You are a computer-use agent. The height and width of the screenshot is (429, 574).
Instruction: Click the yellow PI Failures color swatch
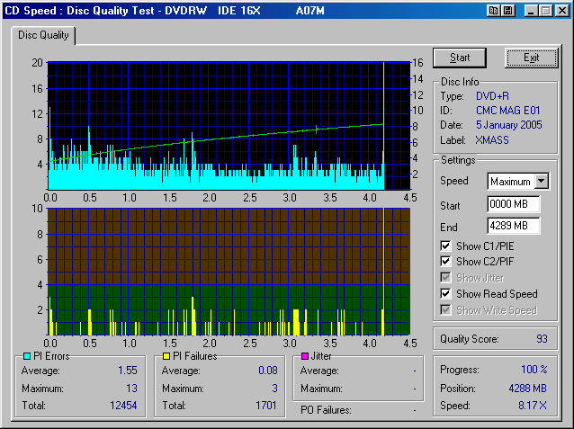coord(166,356)
